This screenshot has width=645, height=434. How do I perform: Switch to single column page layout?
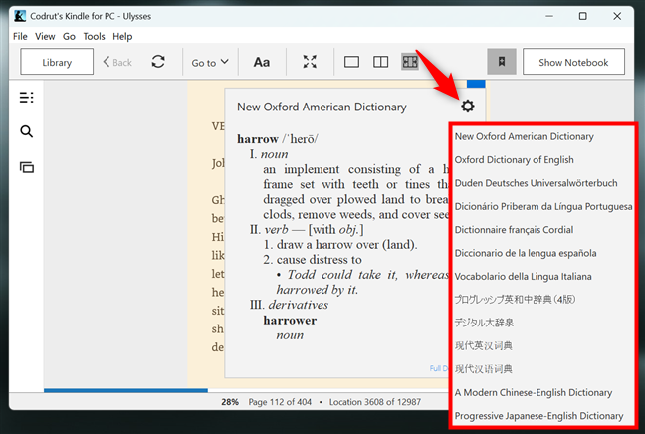pos(351,62)
